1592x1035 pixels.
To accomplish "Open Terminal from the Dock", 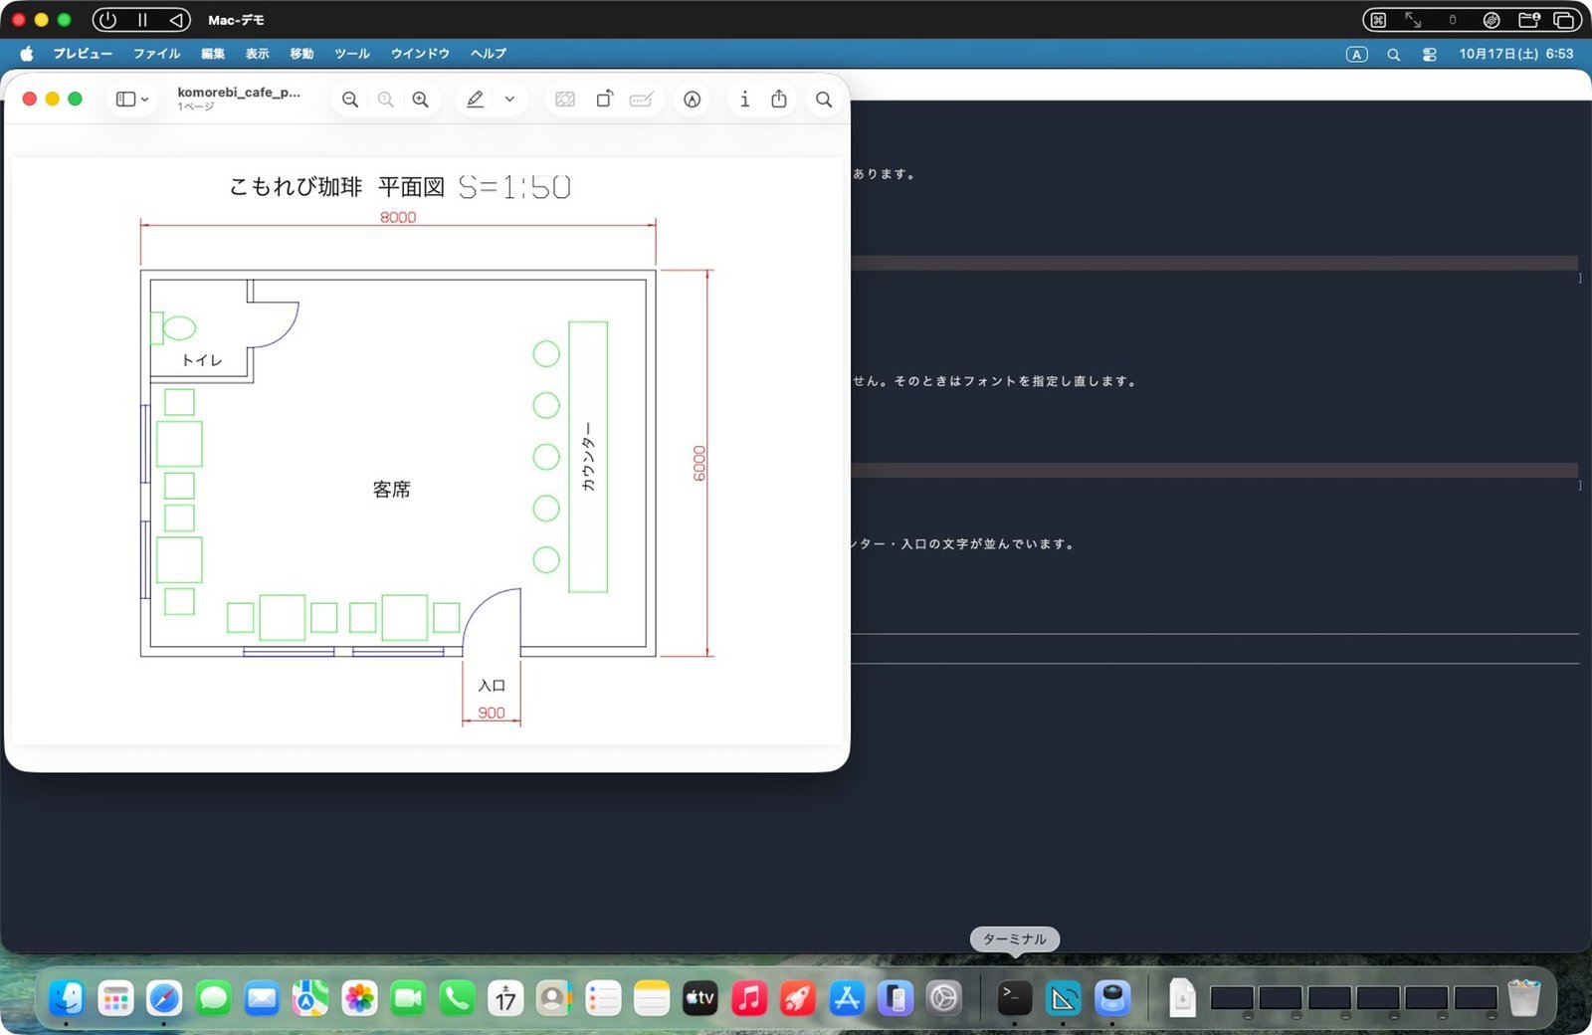I will (1014, 997).
